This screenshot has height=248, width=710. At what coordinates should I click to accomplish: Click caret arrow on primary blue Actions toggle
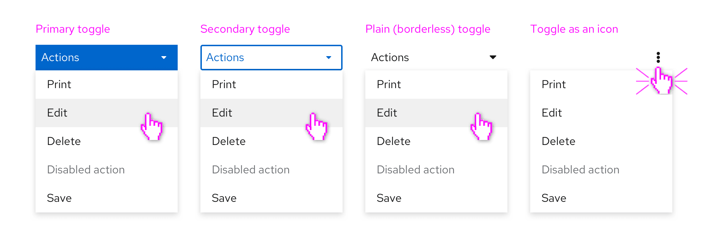[164, 58]
